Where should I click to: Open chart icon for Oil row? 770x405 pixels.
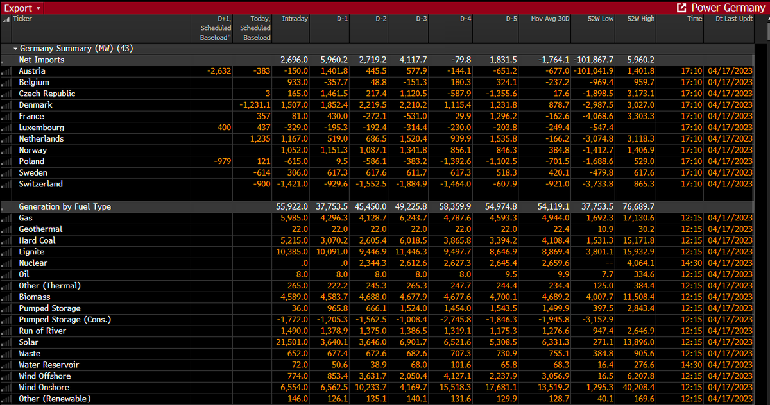(6, 274)
